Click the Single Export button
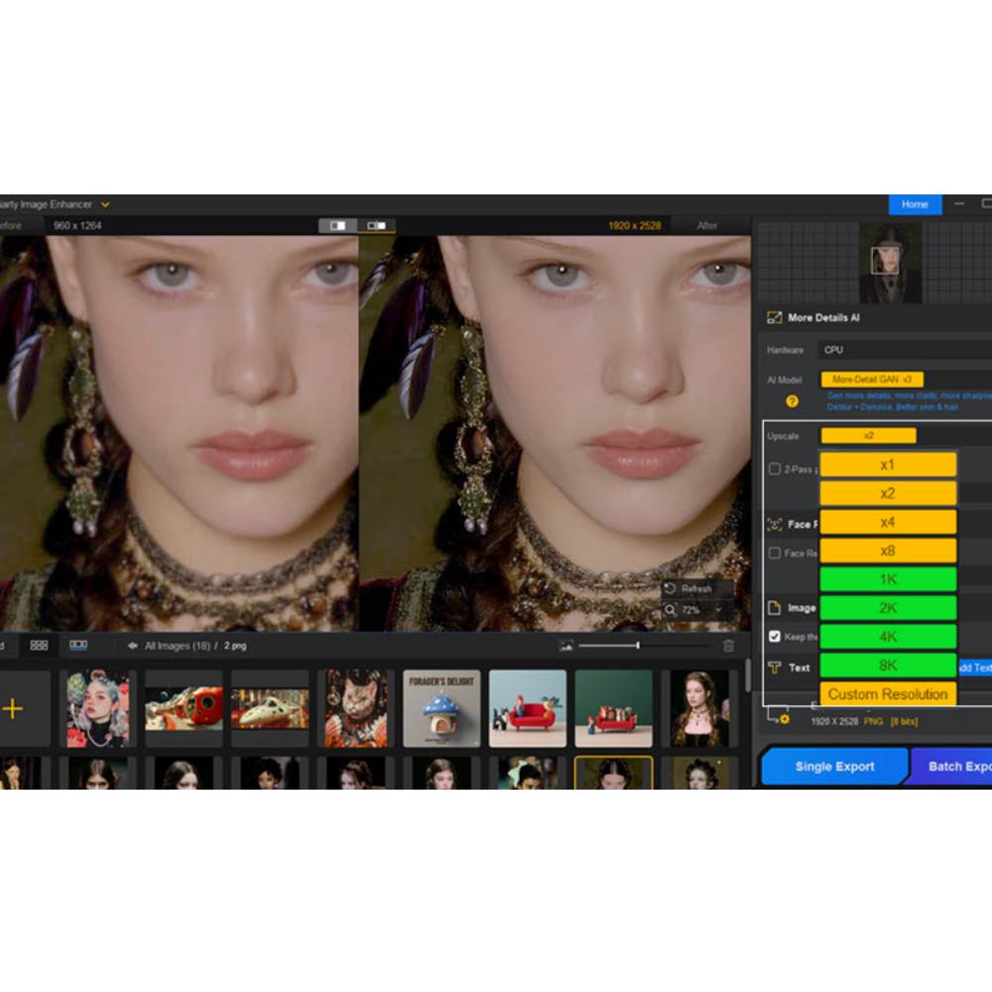The image size is (992, 992). (833, 767)
